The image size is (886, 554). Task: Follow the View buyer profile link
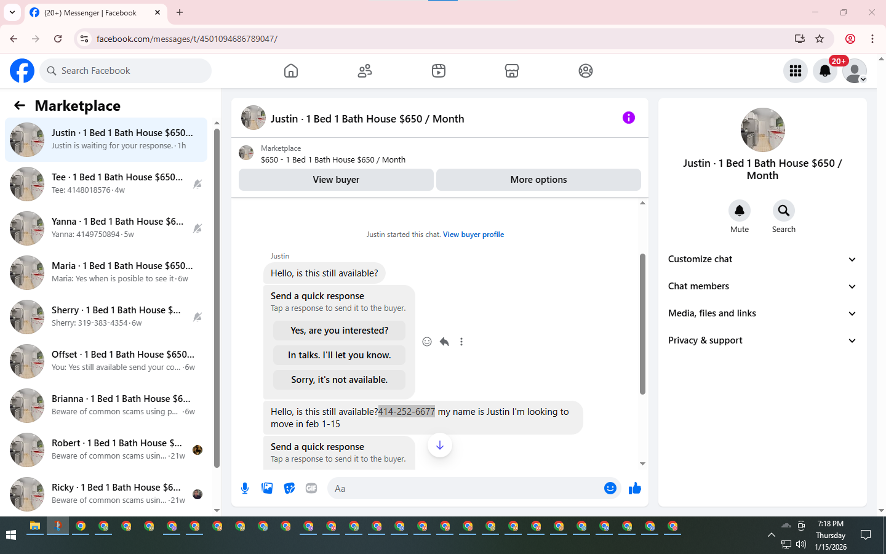(x=473, y=235)
